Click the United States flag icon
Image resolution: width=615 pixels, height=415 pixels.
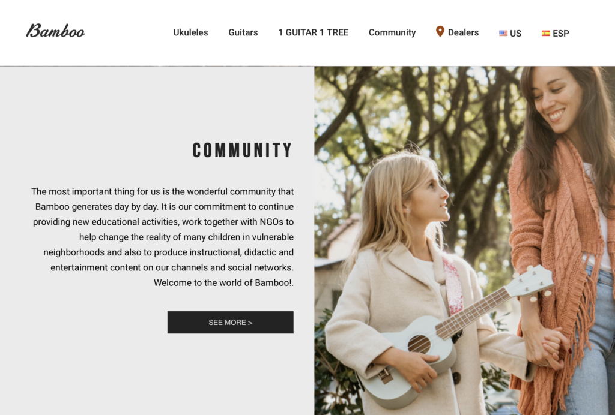pyautogui.click(x=503, y=33)
